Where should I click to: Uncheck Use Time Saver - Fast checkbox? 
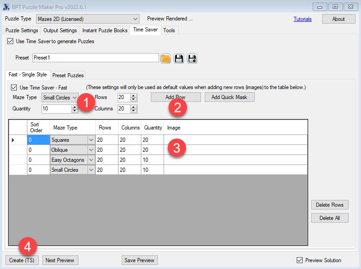[14, 87]
